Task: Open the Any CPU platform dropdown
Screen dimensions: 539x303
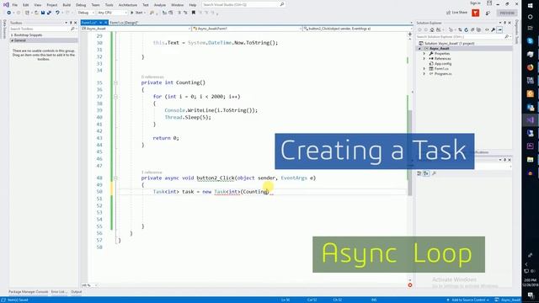Action: click(112, 13)
